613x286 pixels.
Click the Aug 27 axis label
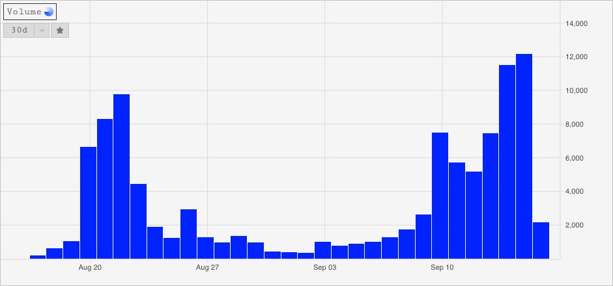coord(208,268)
